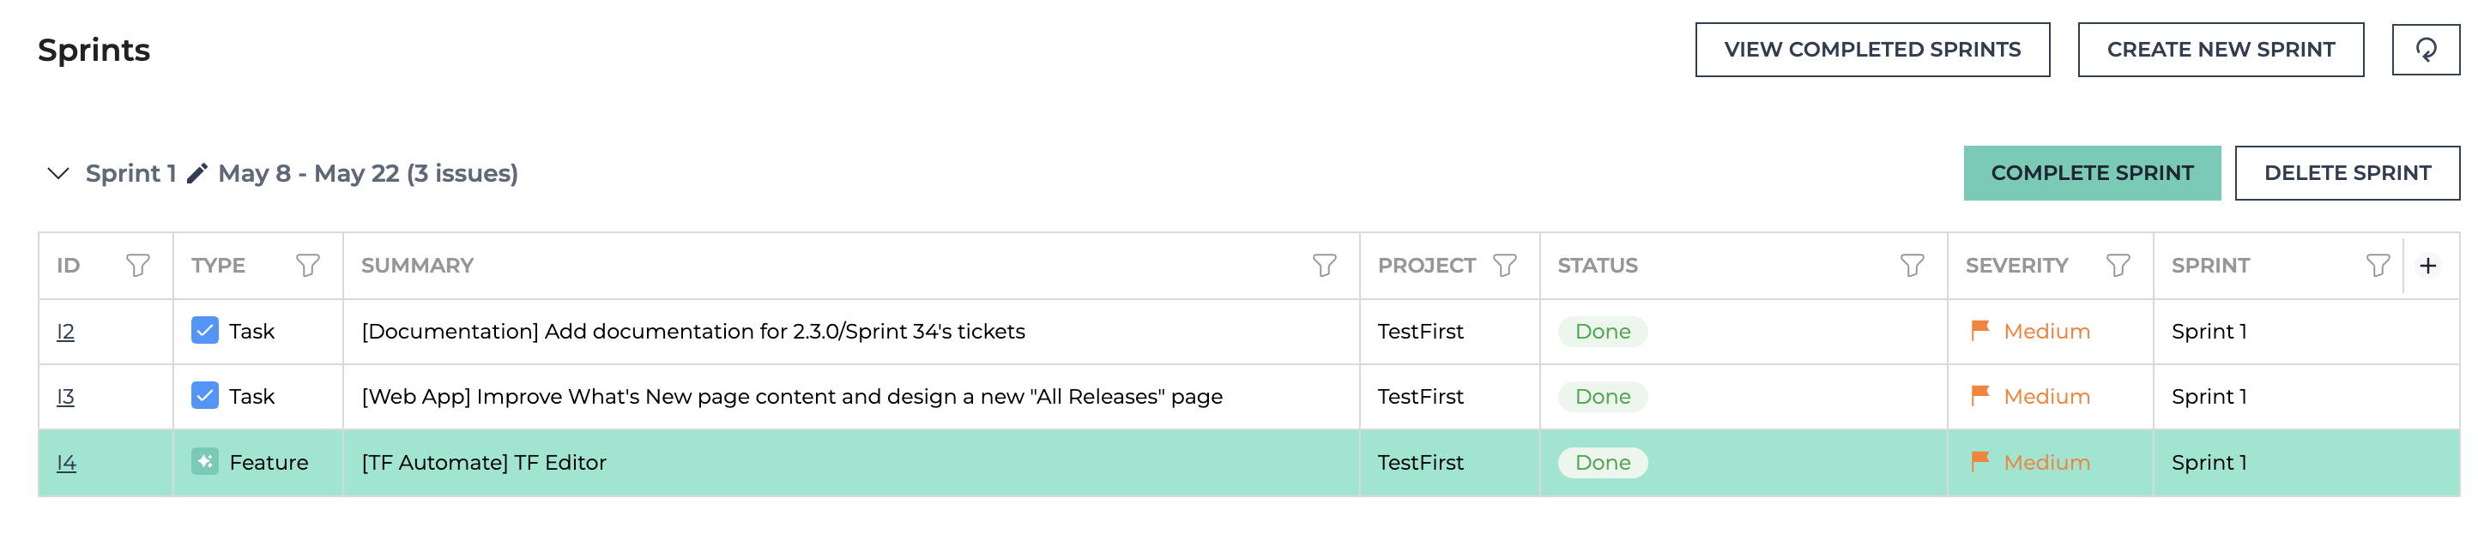Open the Sprint column filter
Image resolution: width=2478 pixels, height=540 pixels.
pyautogui.click(x=2378, y=265)
